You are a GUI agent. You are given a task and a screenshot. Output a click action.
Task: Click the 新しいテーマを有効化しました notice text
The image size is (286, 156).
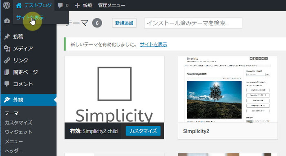point(103,45)
